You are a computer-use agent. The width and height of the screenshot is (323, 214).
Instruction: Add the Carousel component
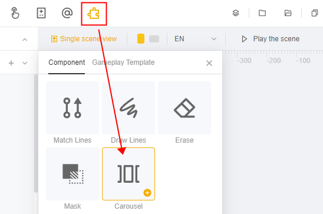click(x=128, y=174)
